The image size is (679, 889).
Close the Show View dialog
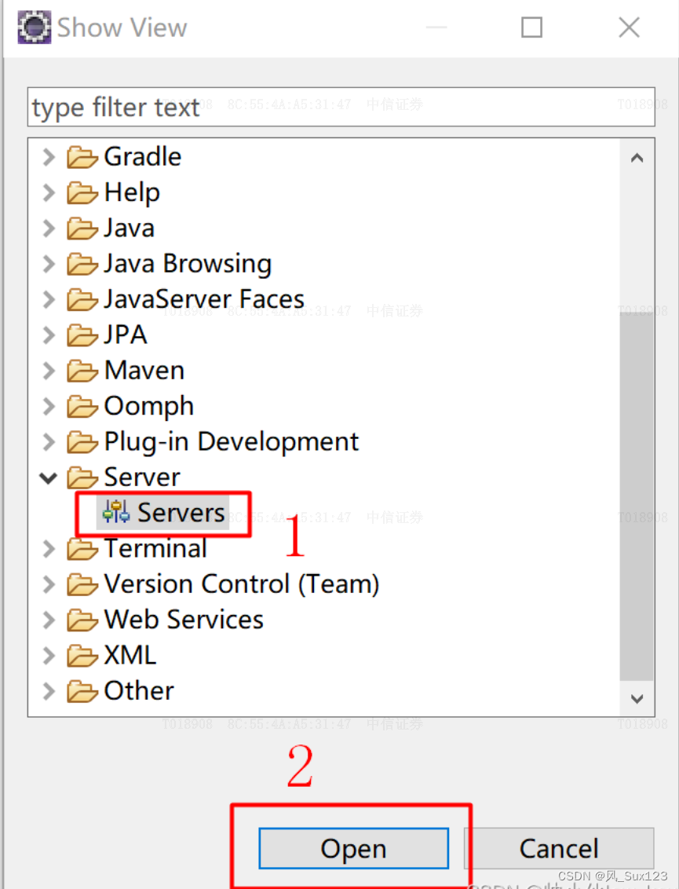629,27
